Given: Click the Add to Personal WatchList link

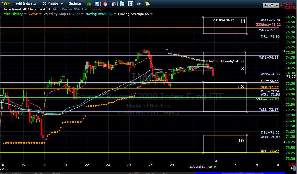Looking at the screenshot, I should [70, 9].
